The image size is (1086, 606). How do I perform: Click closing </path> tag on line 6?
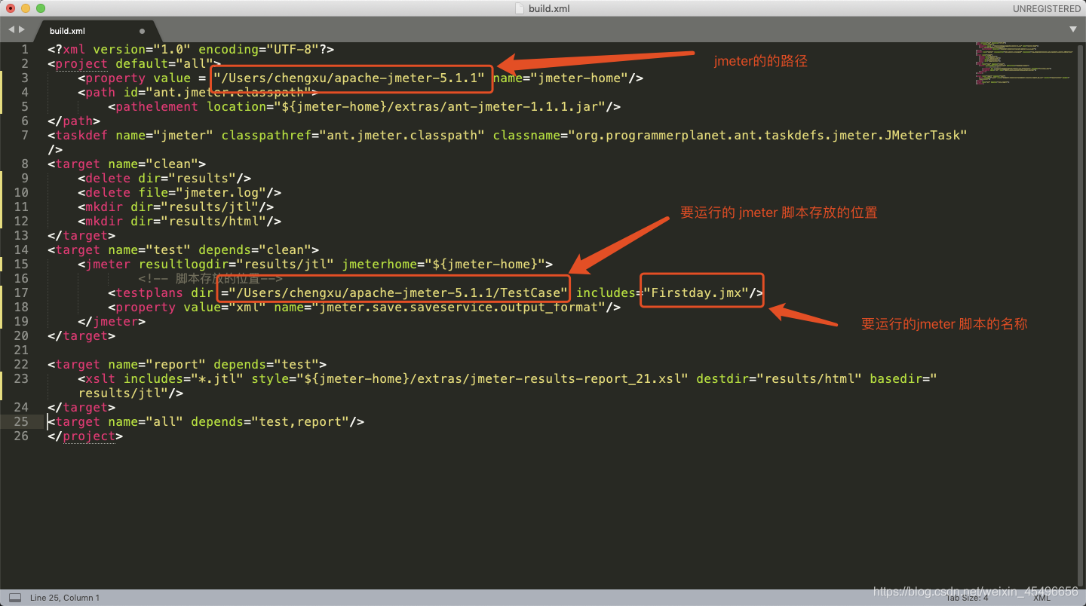tap(74, 121)
